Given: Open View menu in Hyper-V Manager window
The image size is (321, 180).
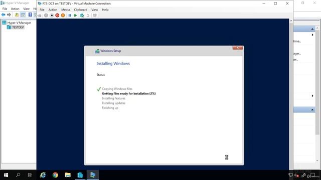Looking at the screenshot, I should coord(26,9).
